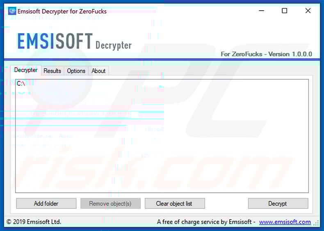Click the EMSISOFT Decrypter logo
Viewport: 324px width, 231px height.
(74, 41)
